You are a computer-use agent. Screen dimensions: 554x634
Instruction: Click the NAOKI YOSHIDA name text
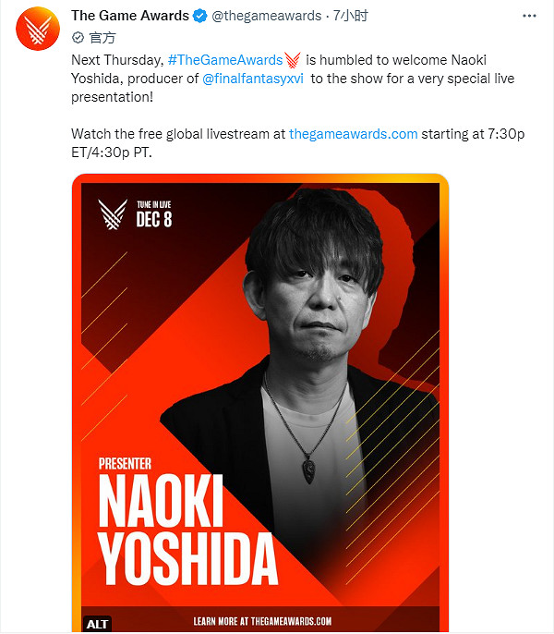click(187, 530)
